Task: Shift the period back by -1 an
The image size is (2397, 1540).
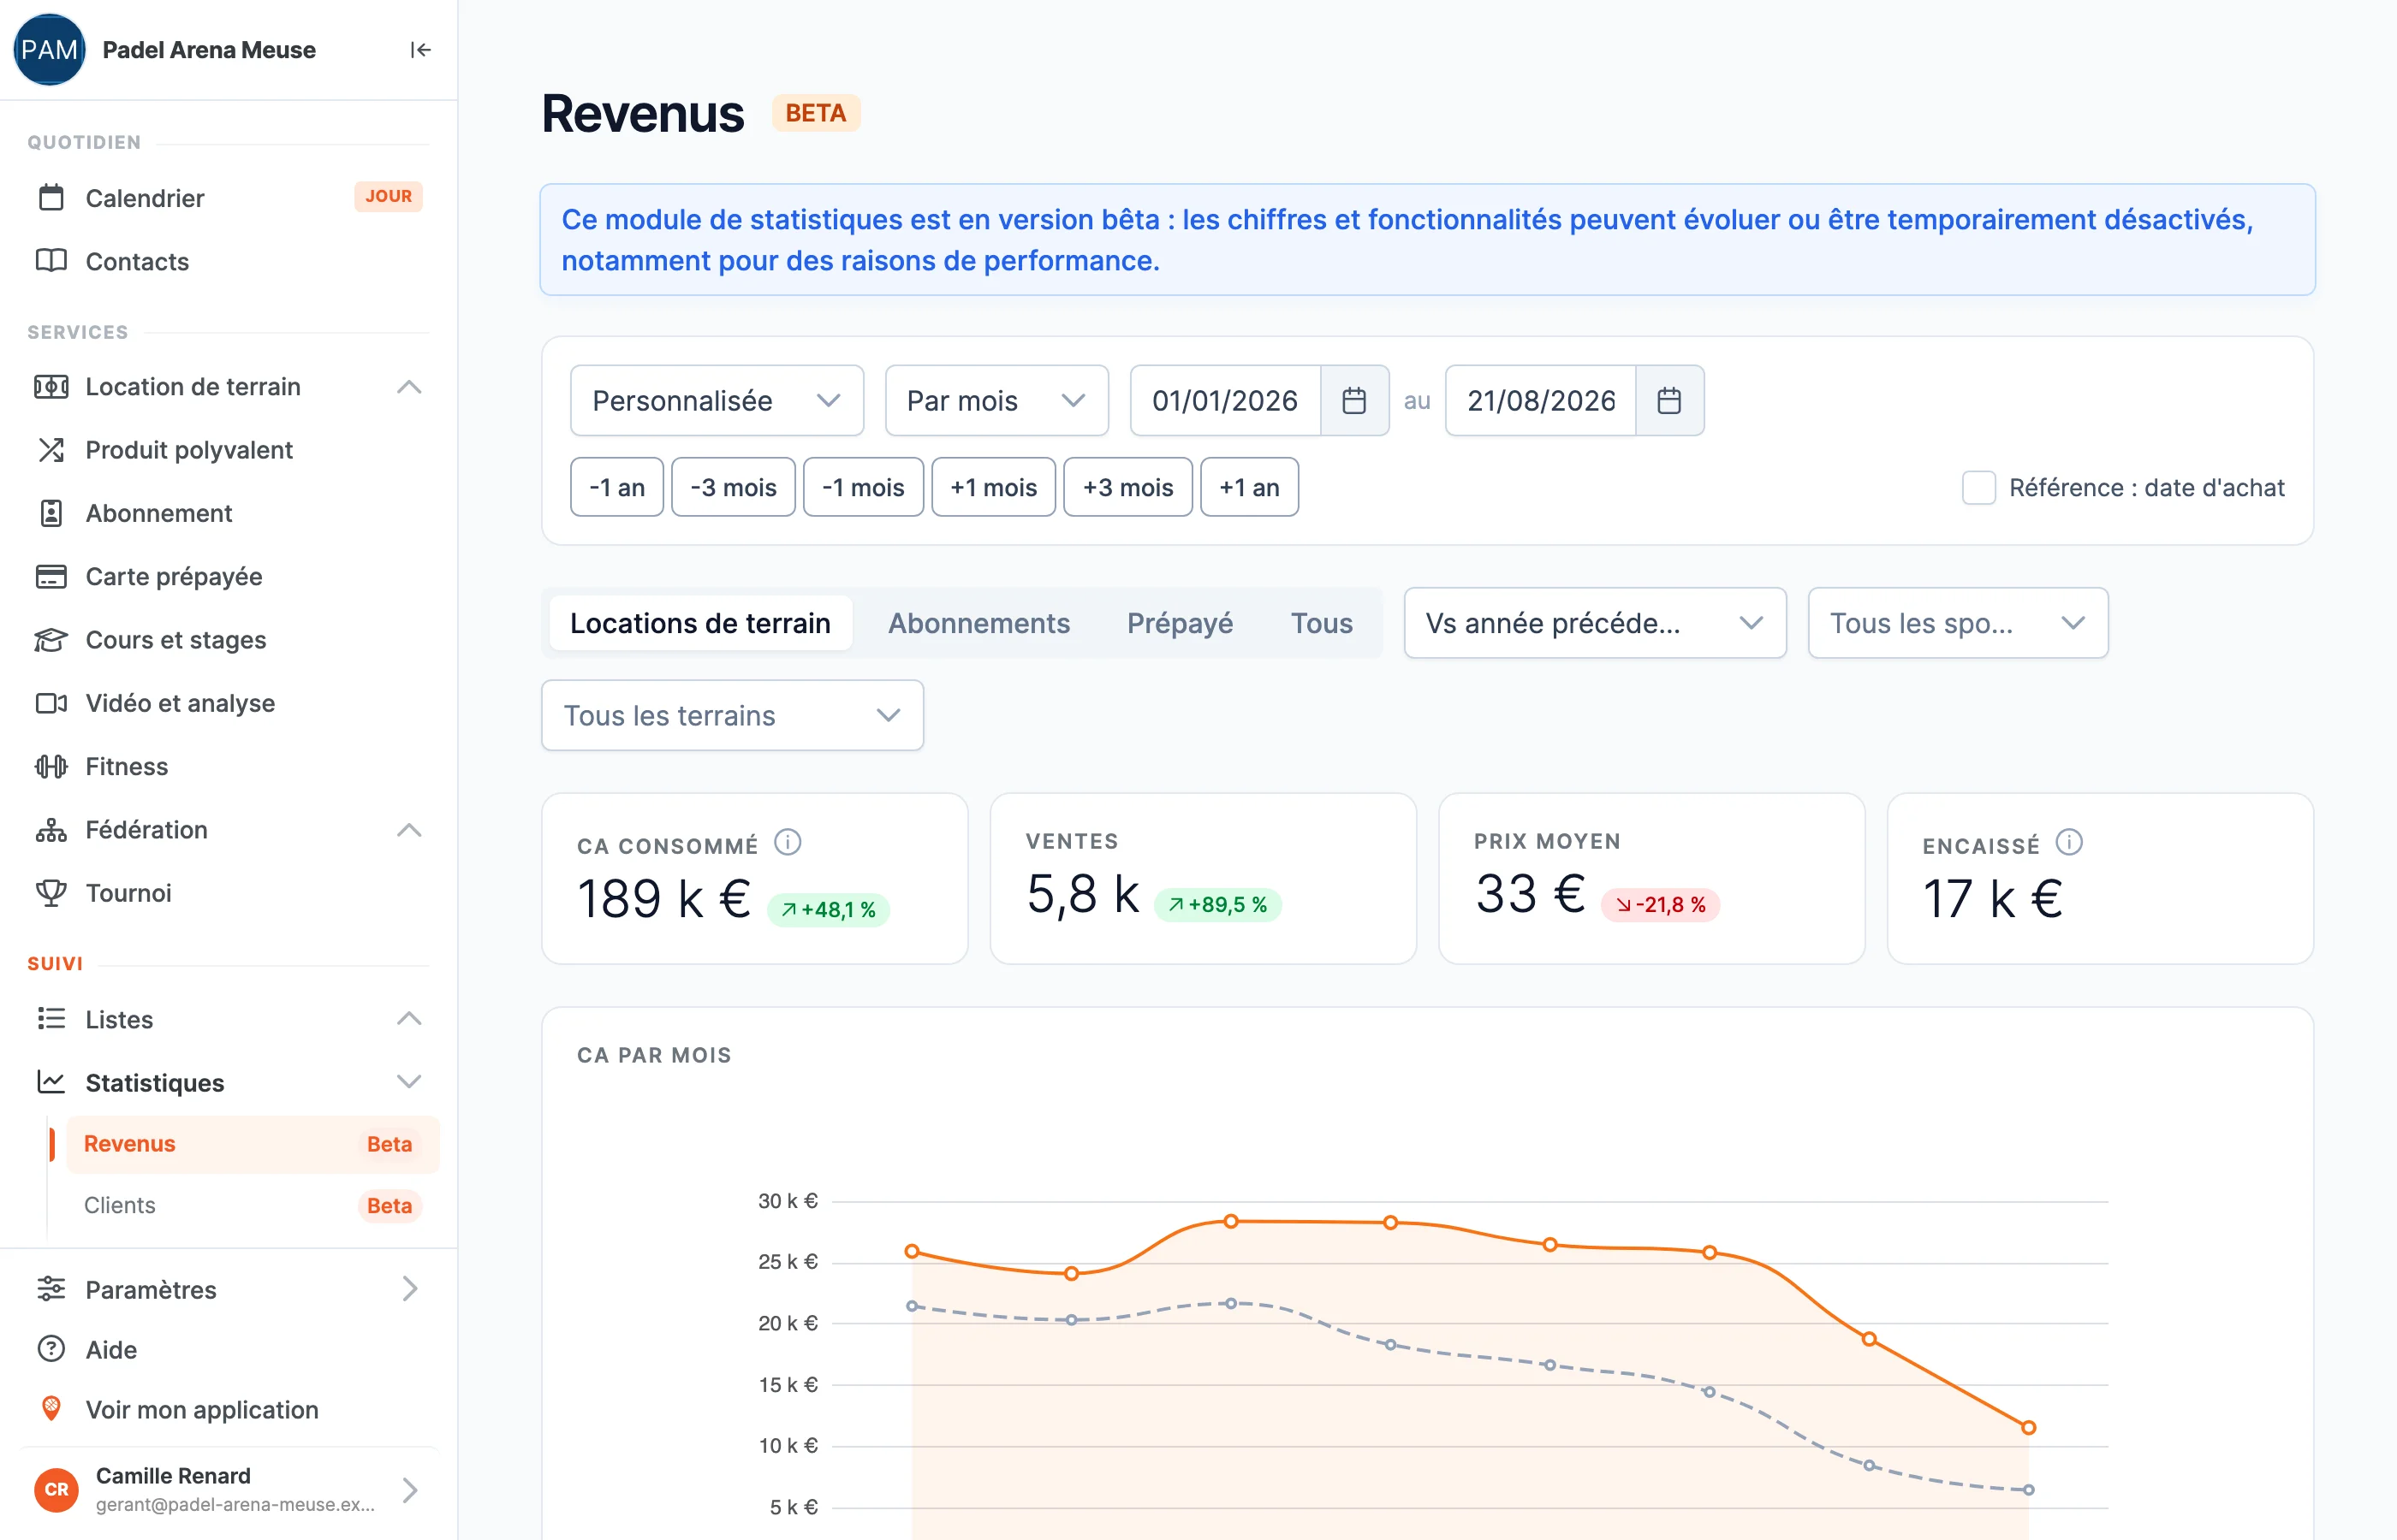Action: click(616, 488)
